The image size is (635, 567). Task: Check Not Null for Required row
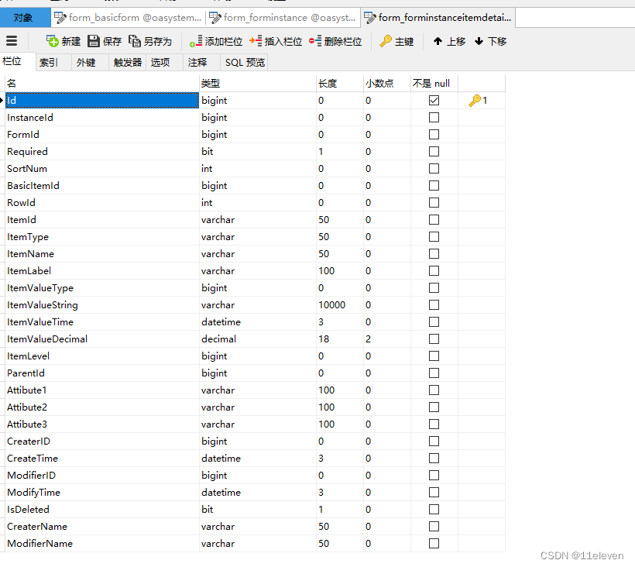(434, 152)
